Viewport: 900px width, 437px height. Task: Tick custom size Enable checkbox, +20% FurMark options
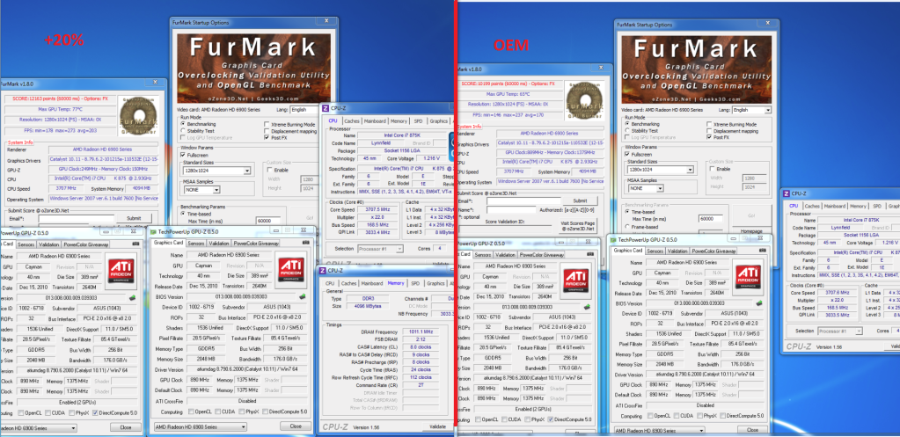click(x=269, y=171)
